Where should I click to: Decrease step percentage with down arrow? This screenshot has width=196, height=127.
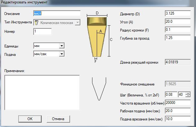pyautogui.click(x=188, y=96)
